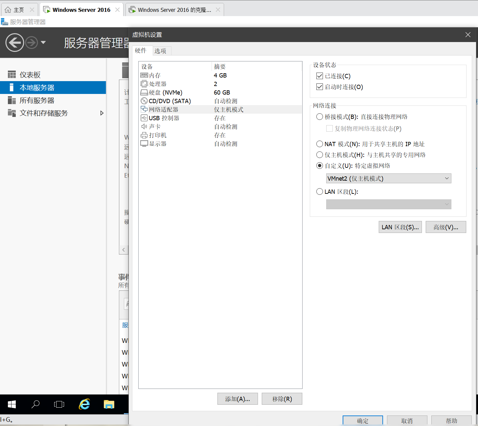This screenshot has height=426, width=478.
Task: Select 自定义(U) radio button
Action: click(x=319, y=166)
